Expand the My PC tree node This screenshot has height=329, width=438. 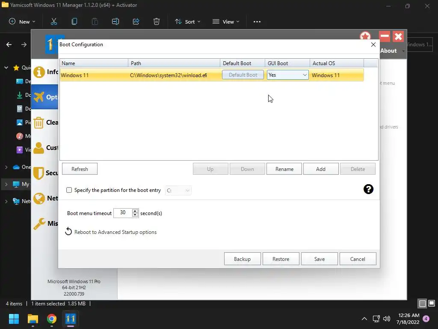pos(6,184)
